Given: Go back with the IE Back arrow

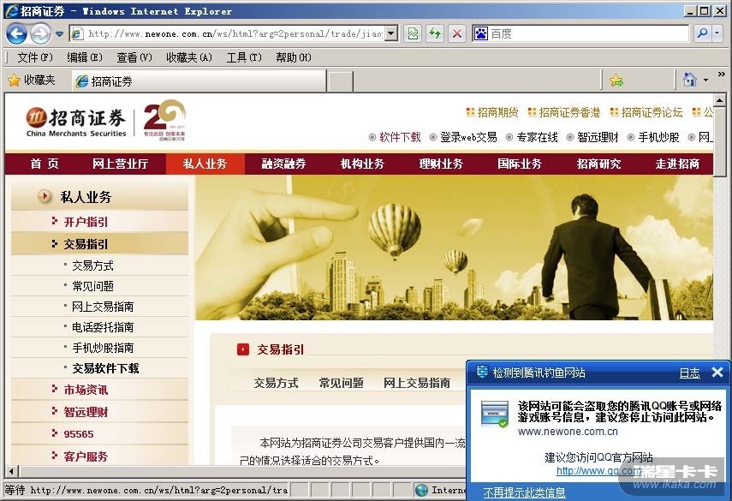Looking at the screenshot, I should 16,33.
